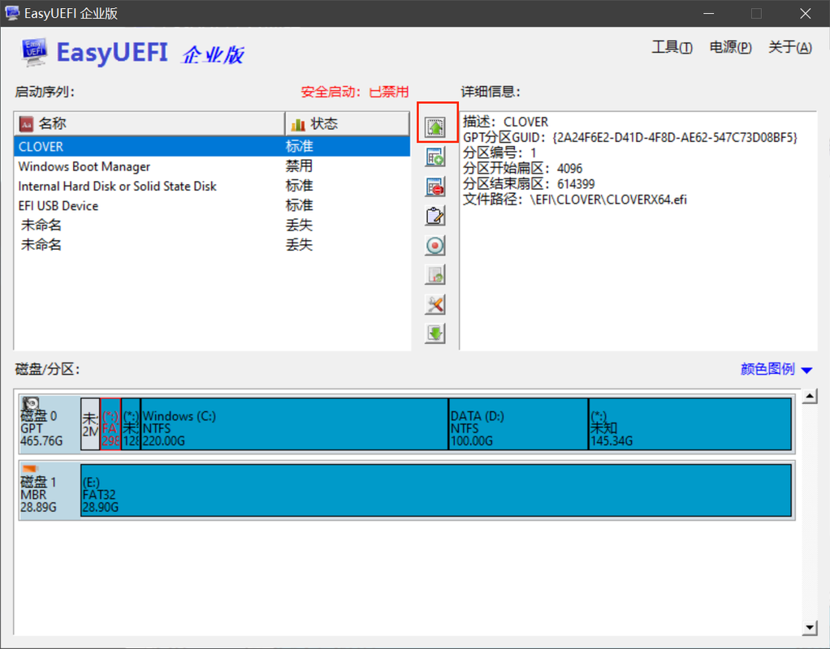Select the first 未命名 boot entry
The height and width of the screenshot is (649, 830).
212,225
